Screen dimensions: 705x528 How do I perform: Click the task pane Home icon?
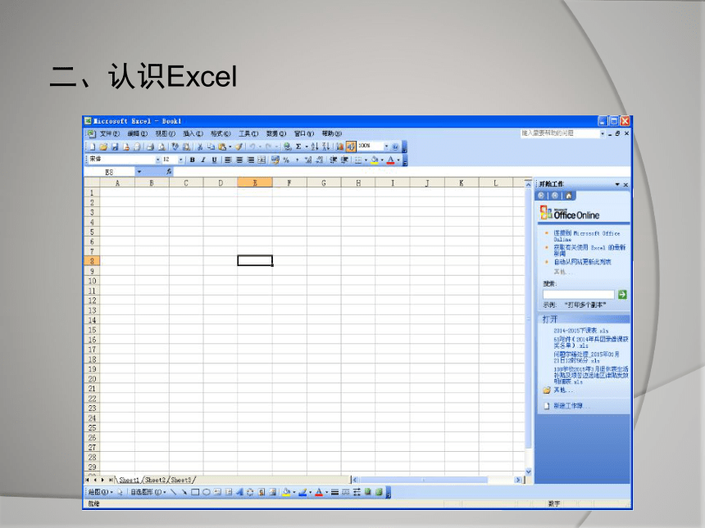point(568,196)
